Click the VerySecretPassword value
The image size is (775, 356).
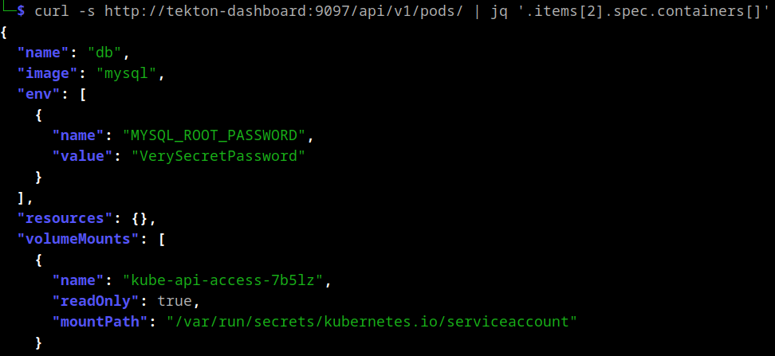coord(218,156)
